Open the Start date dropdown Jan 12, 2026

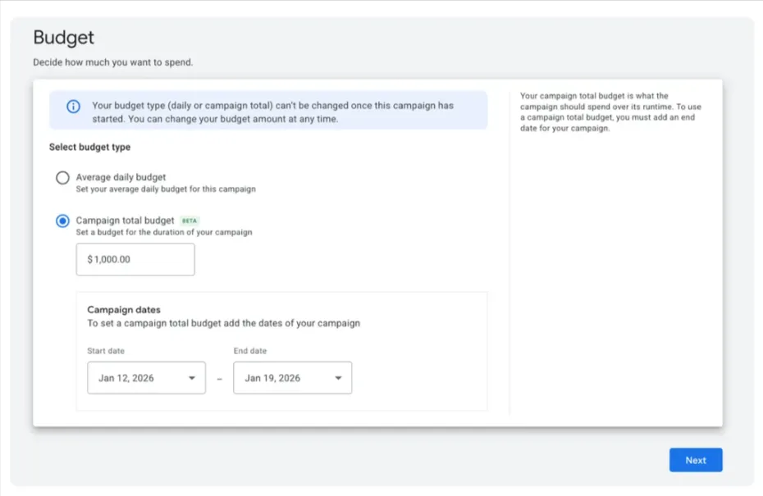pyautogui.click(x=147, y=378)
